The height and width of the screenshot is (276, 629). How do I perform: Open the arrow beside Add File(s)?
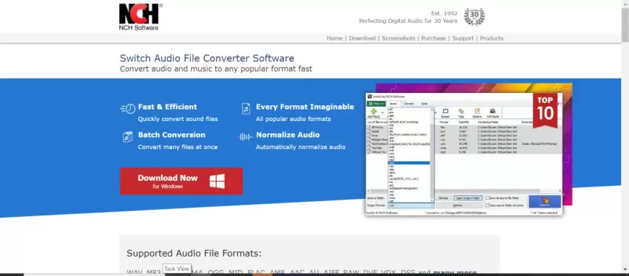(x=382, y=112)
